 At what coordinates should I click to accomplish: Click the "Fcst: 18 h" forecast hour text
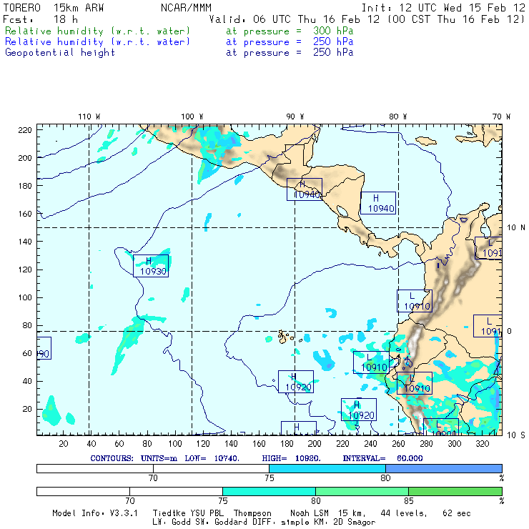click(40, 19)
